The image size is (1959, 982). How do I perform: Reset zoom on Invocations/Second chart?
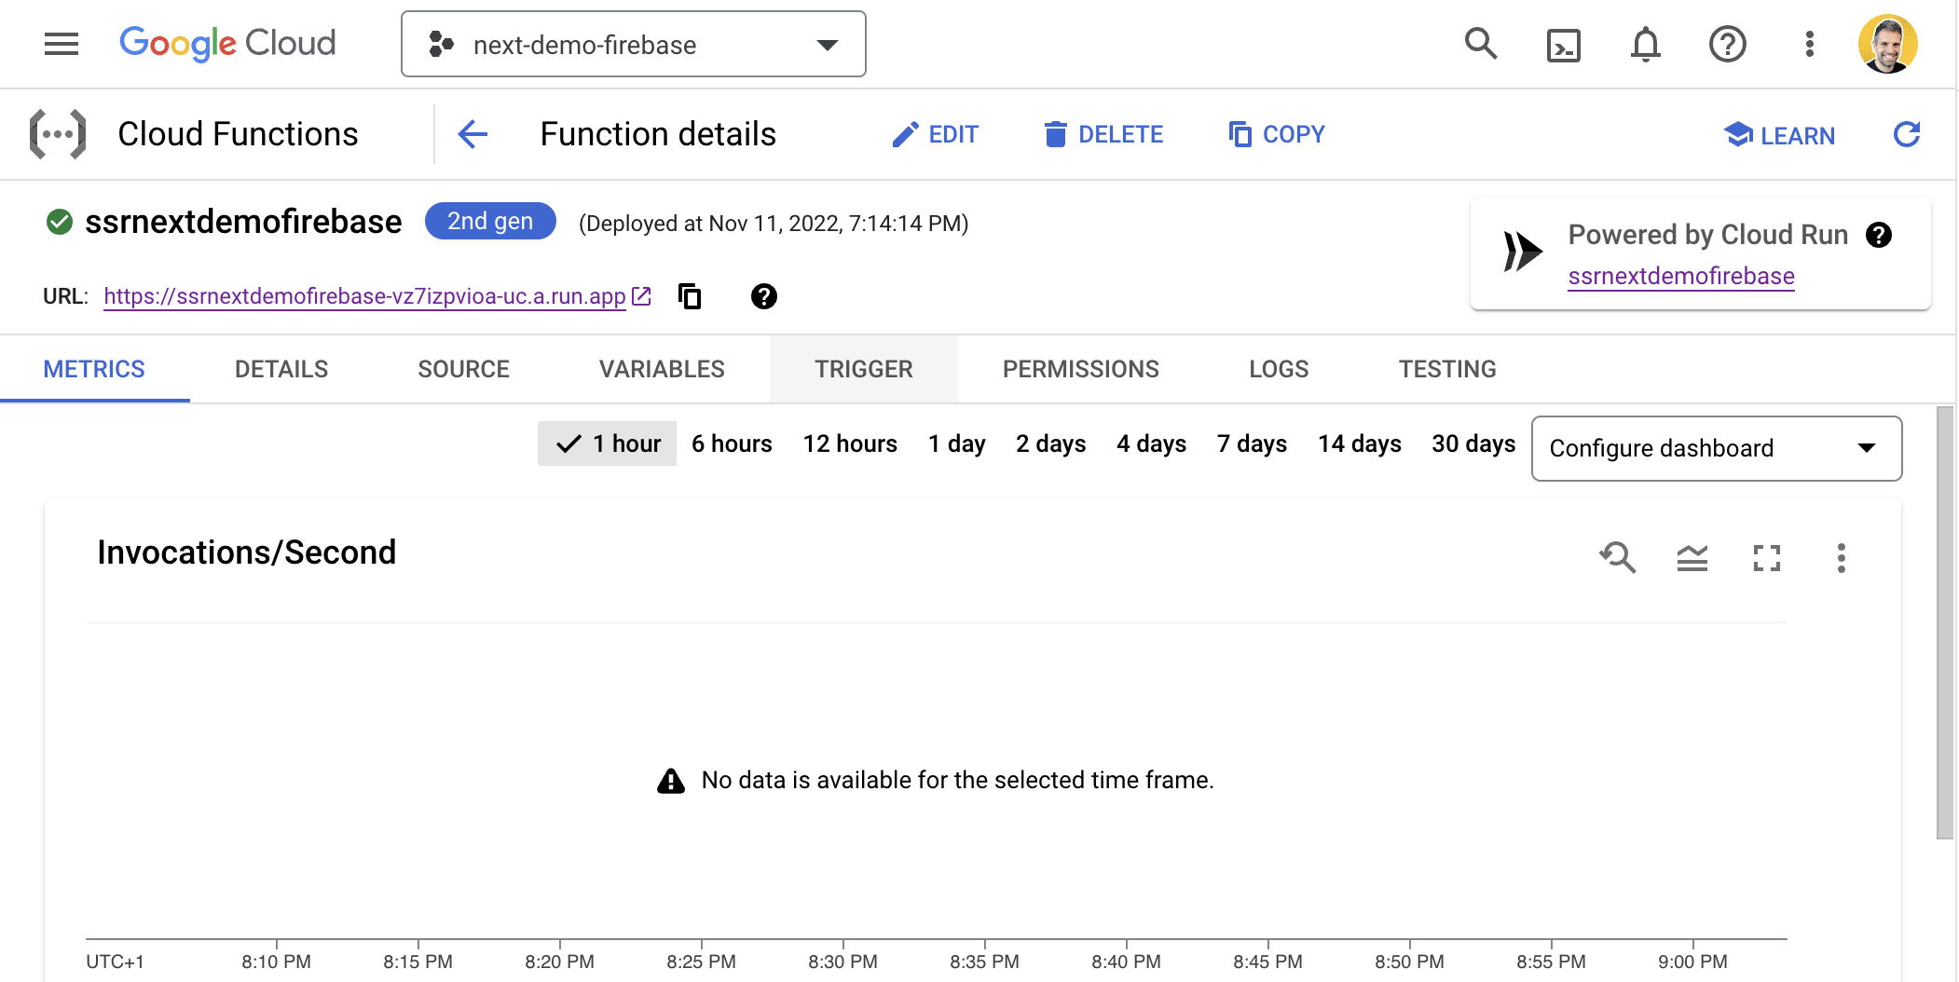1618,557
